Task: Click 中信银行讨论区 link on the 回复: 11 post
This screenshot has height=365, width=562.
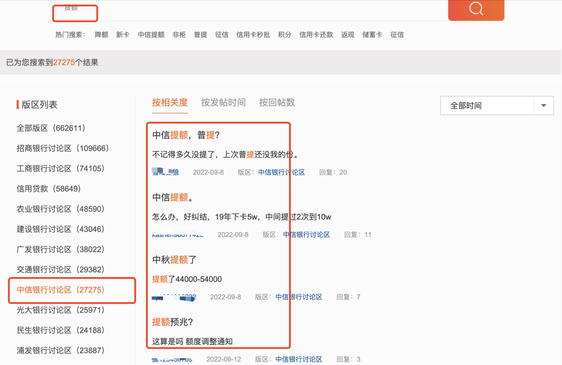Action: [306, 234]
